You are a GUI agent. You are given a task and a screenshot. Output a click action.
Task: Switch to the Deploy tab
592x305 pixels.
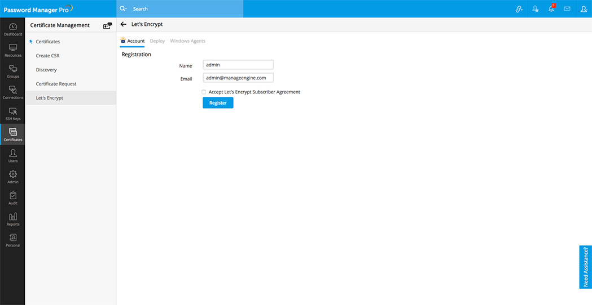tap(157, 41)
